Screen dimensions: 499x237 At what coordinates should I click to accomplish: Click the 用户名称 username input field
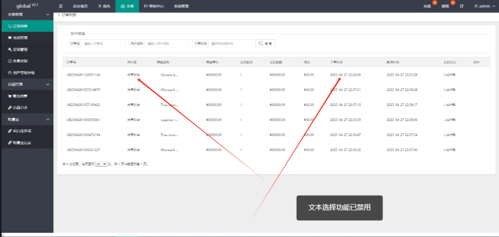click(167, 44)
